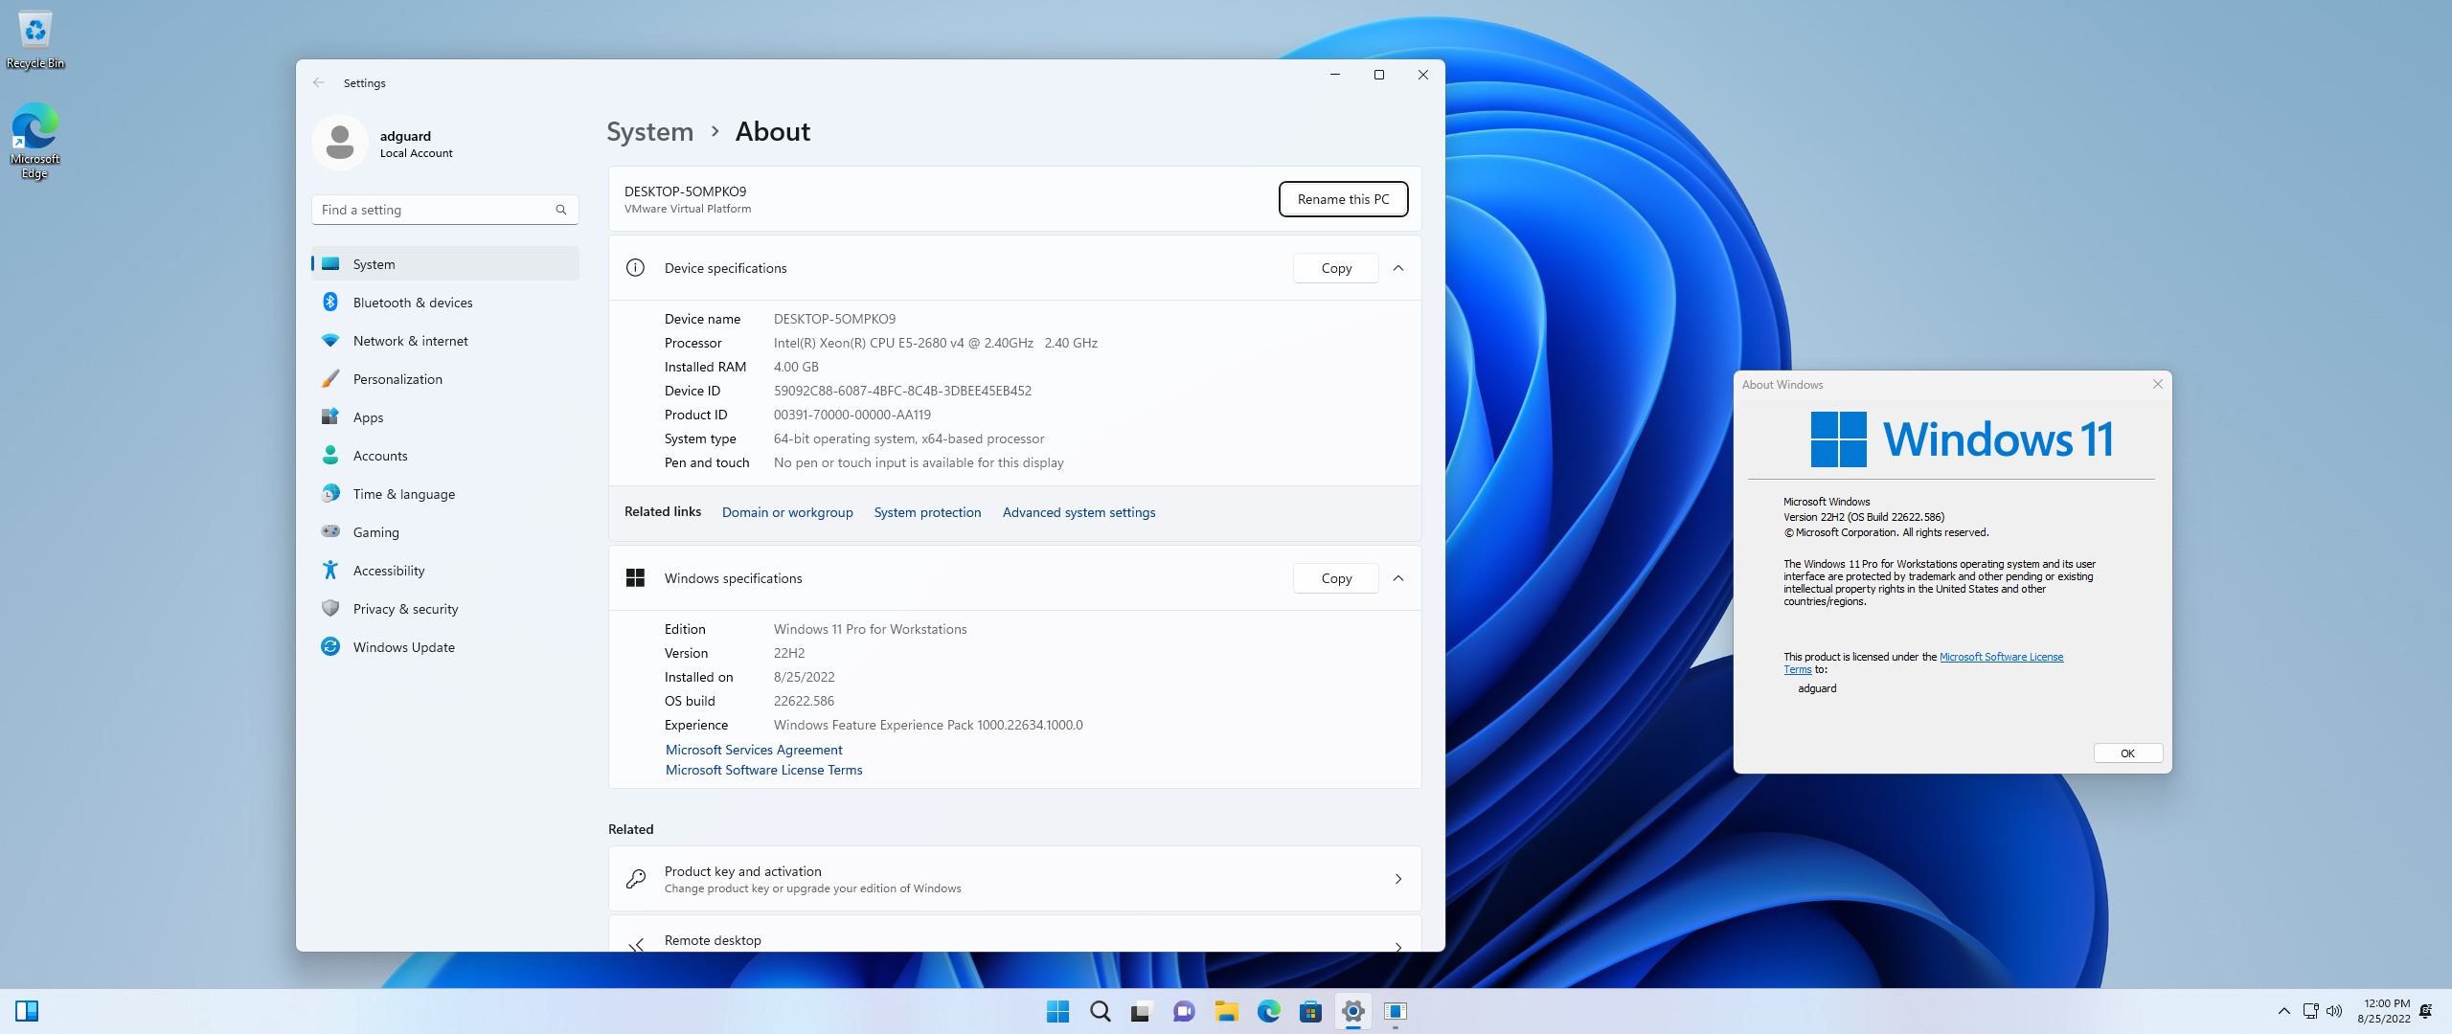This screenshot has height=1034, width=2452.
Task: Show hidden system tray icons
Action: pos(2284,1011)
